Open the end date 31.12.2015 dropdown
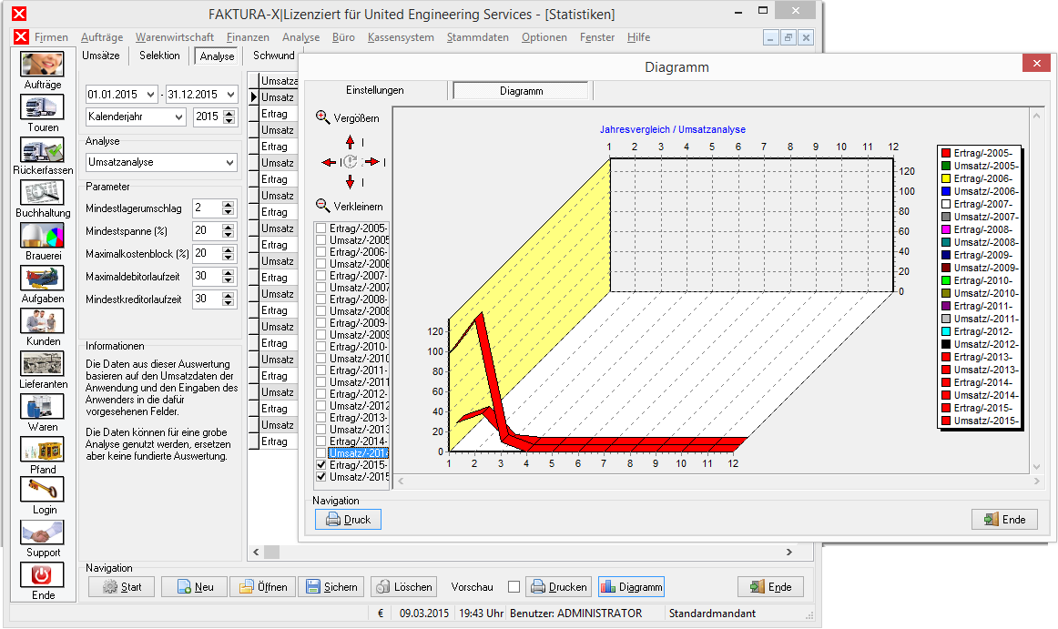Viewport: 1058px width, 629px height. coord(230,95)
